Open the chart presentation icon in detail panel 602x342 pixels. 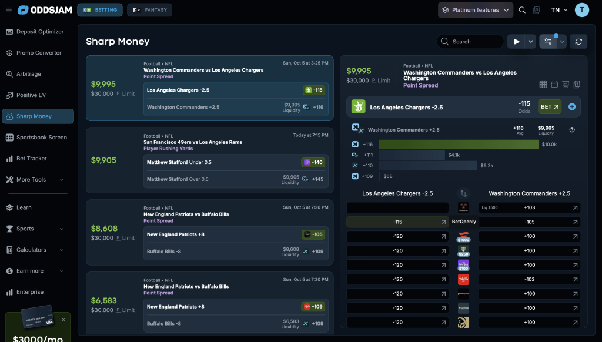coord(566,85)
